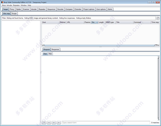Screen dimensions: 161x126
Task: Select the Site map sub-tab
Action: 6,13
